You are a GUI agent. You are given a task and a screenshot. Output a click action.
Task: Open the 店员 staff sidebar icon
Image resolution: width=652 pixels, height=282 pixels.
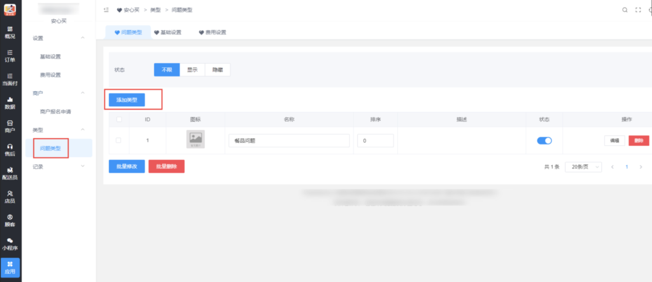[10, 197]
